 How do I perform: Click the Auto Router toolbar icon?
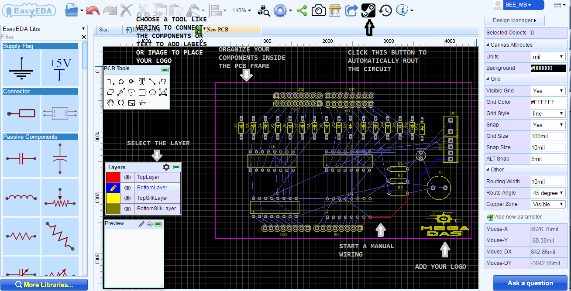(x=368, y=10)
